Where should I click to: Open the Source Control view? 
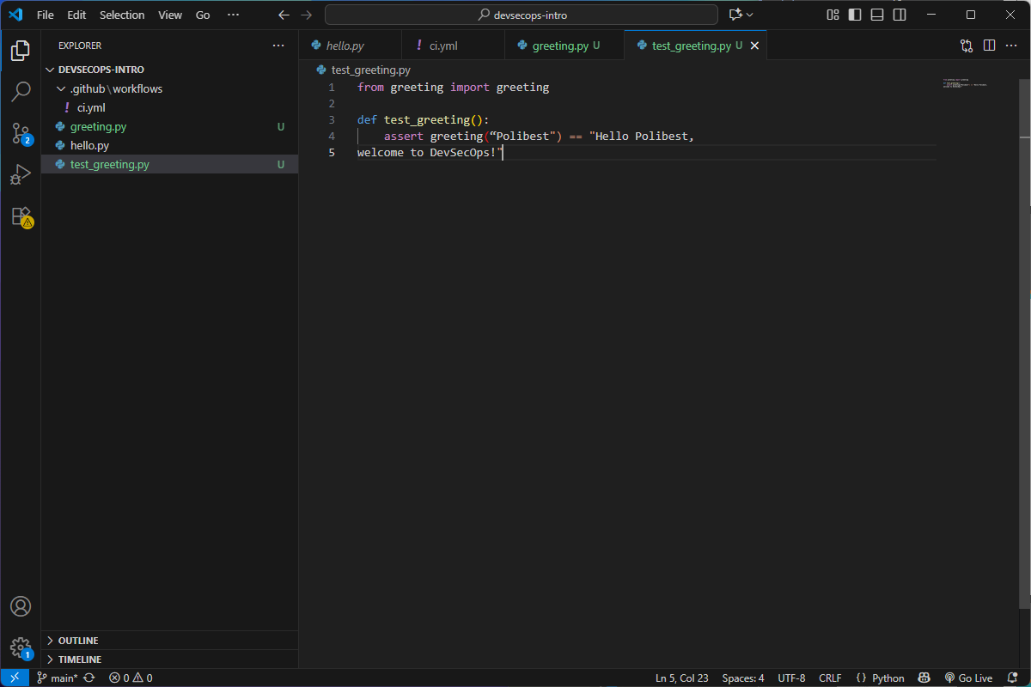(21, 133)
